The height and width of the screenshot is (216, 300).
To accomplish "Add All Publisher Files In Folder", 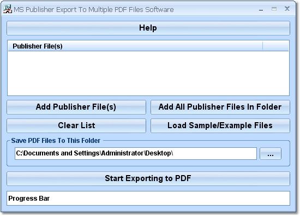I will click(220, 107).
